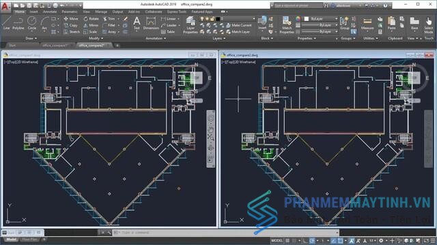The width and height of the screenshot is (437, 245).
Task: Expand the Modify panel
Action: (x=96, y=38)
